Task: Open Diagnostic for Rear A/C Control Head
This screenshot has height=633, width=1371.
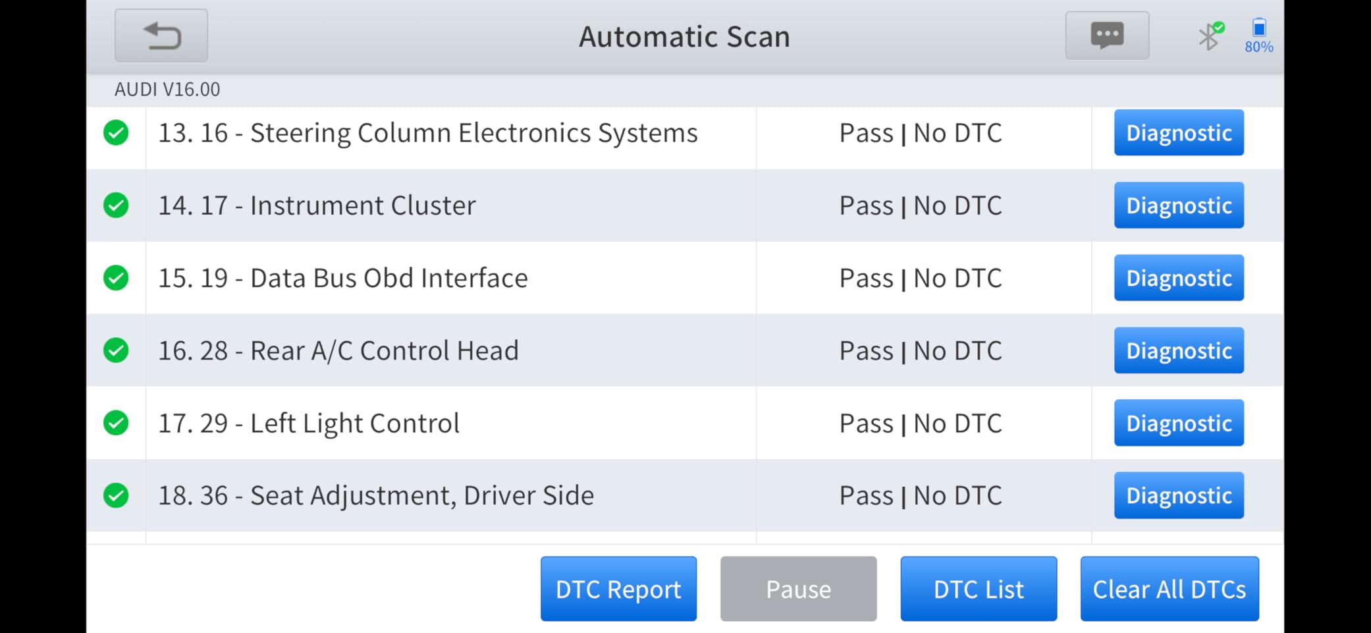Action: point(1179,350)
